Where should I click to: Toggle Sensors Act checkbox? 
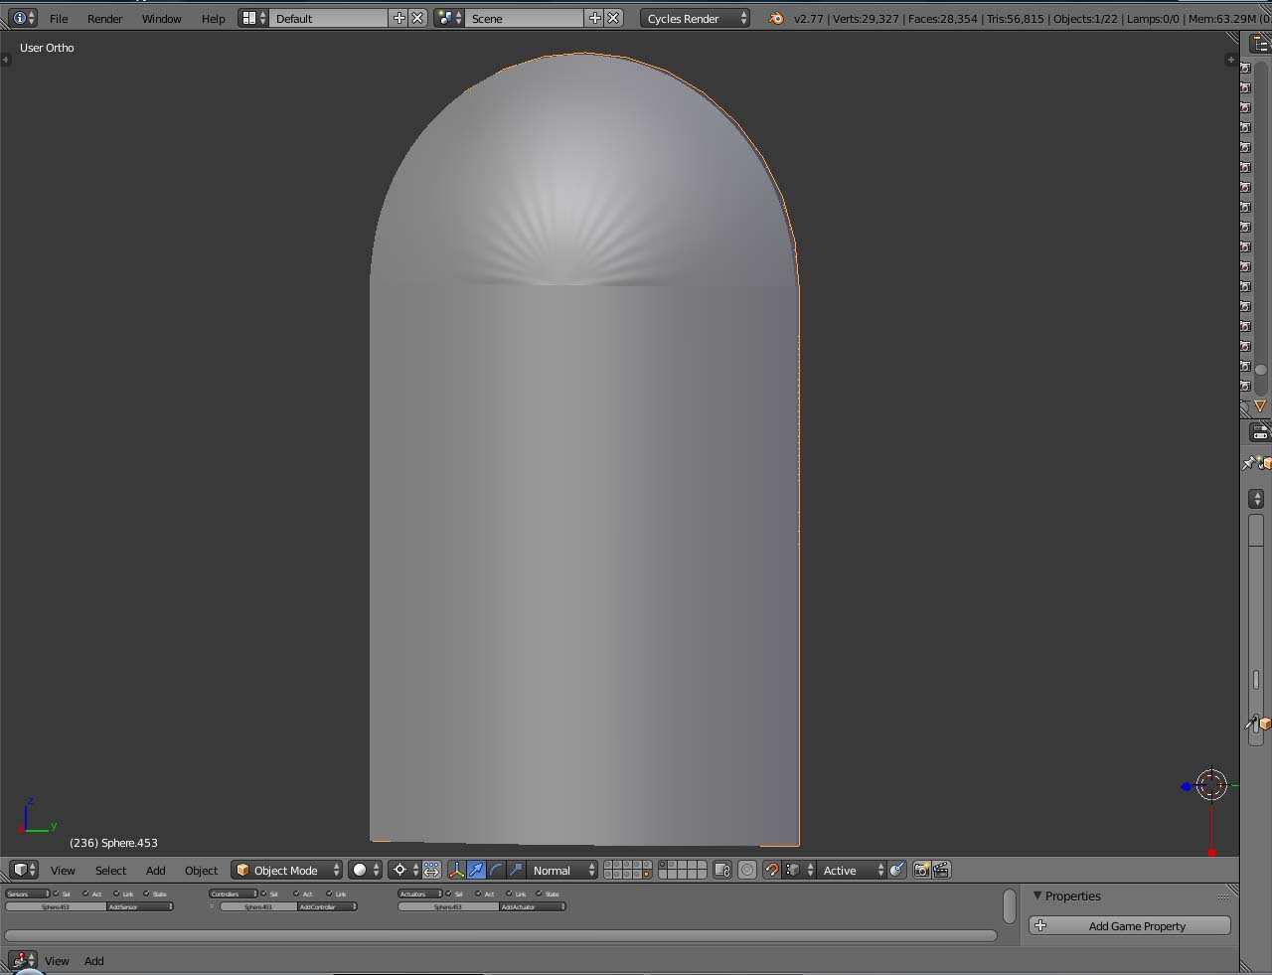(x=86, y=894)
